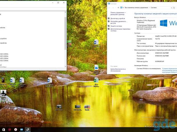Open the Диспетчер устройств link
Viewport: 177px width, 132px height.
[118, 18]
